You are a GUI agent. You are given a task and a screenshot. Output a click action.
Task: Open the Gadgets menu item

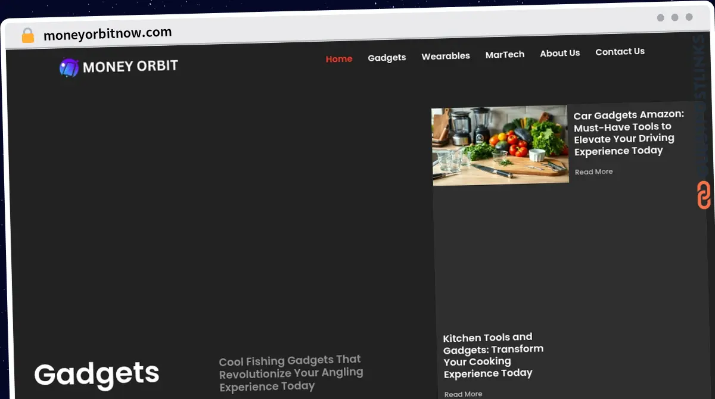[x=387, y=58]
